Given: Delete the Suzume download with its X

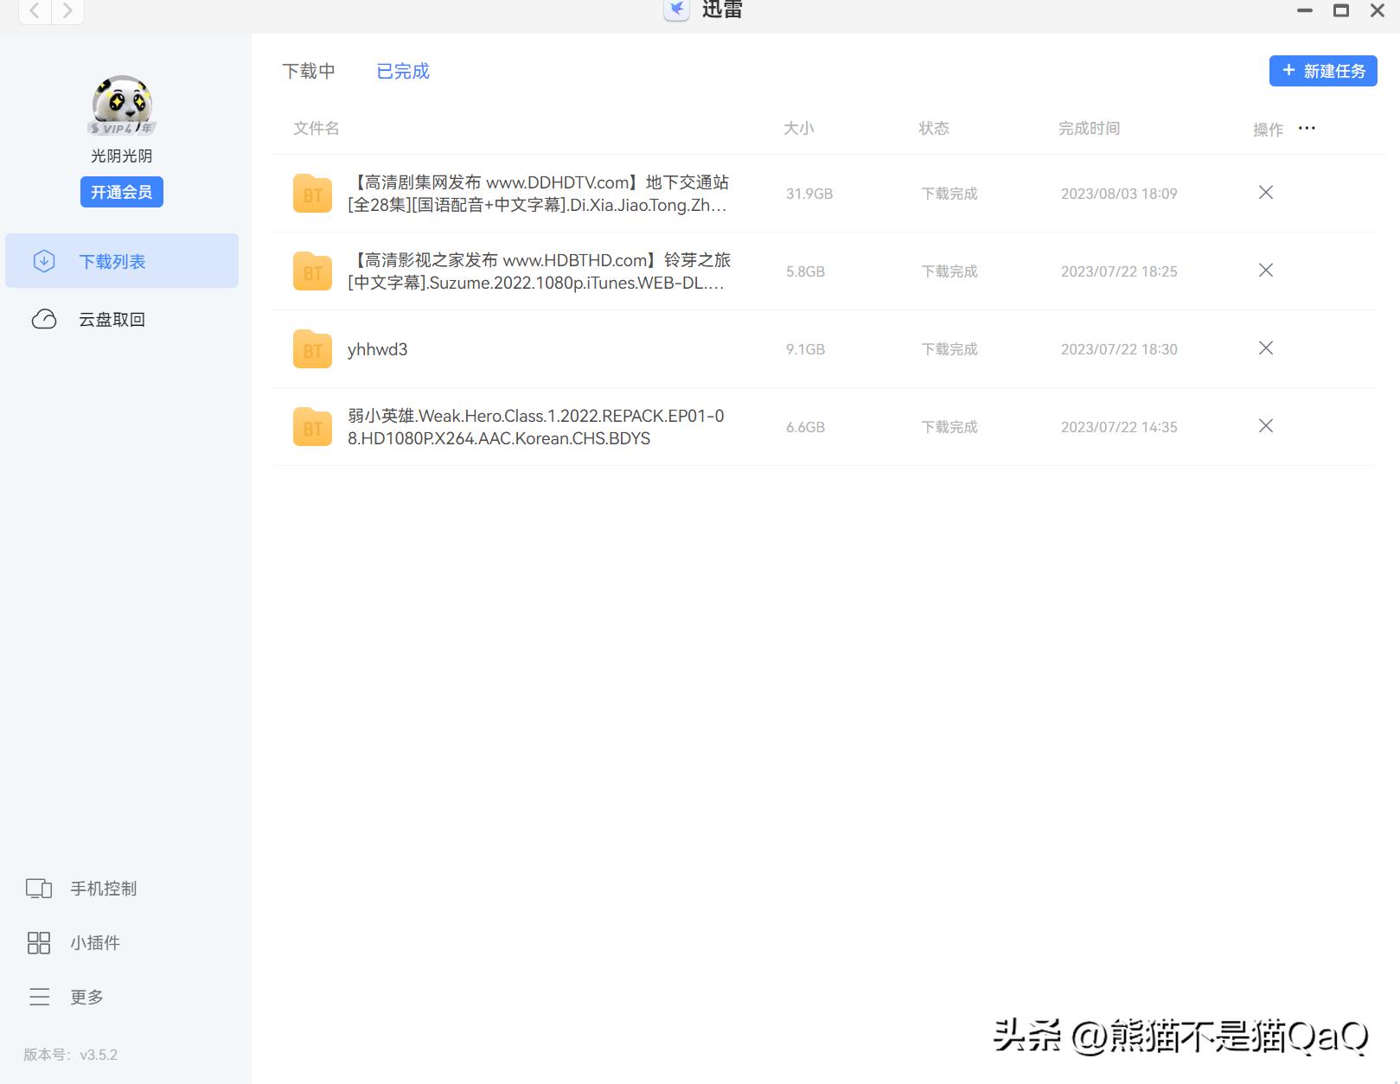Looking at the screenshot, I should pos(1265,270).
